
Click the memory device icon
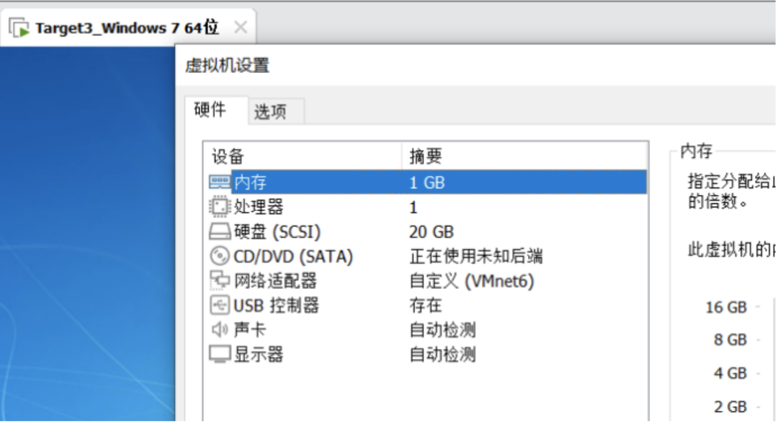(220, 182)
